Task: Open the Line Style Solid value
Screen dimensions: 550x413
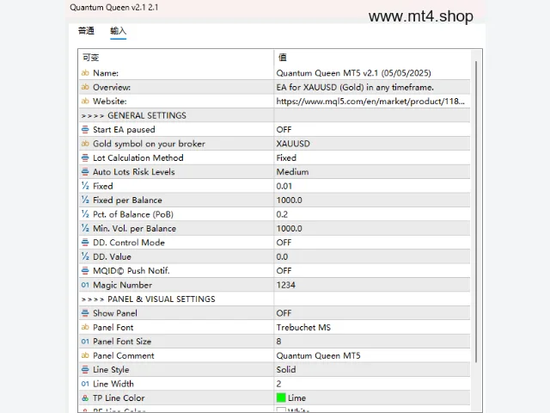Action: coord(372,369)
